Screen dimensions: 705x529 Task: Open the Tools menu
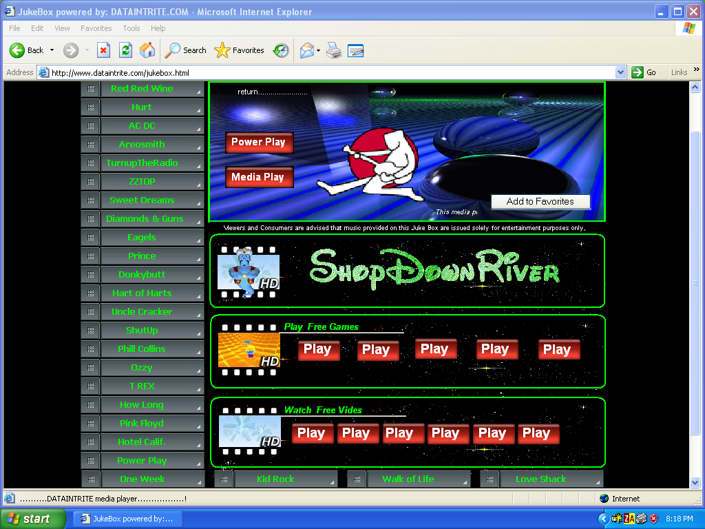(x=131, y=28)
